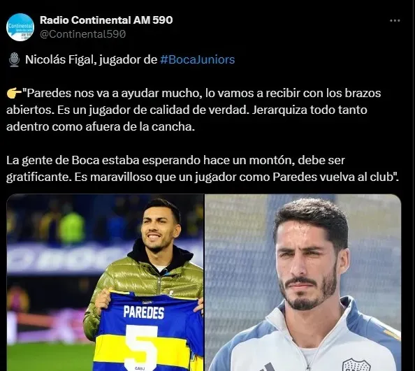
Task: Click the pointing hand emoji before the quote
Action: point(14,94)
